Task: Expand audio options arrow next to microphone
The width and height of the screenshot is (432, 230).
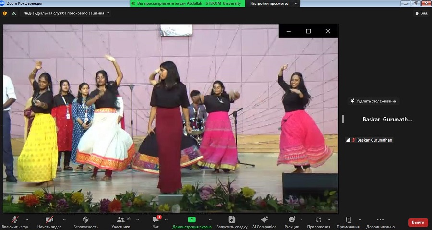Action: click(x=26, y=219)
